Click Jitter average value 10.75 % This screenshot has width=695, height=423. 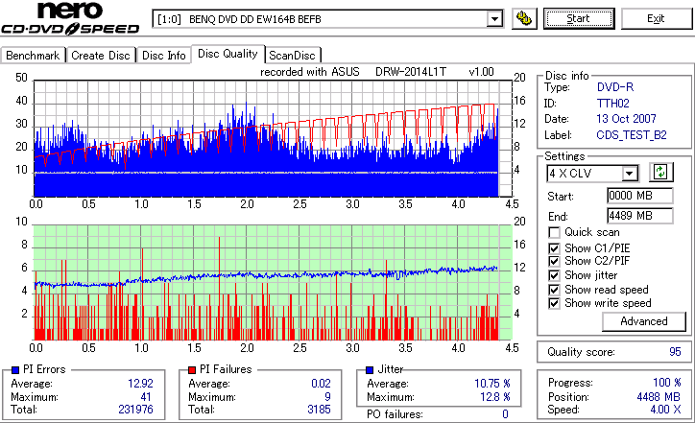[x=492, y=384]
